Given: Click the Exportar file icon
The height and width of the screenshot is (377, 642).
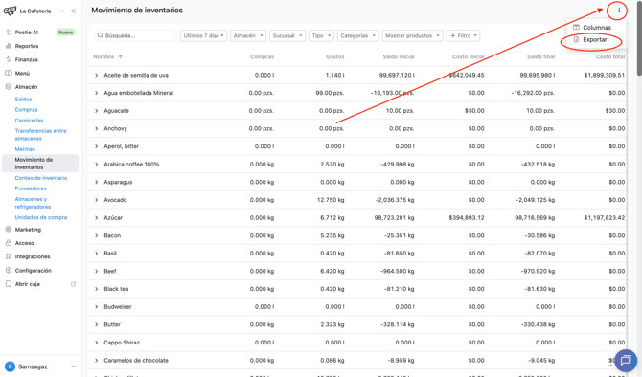Looking at the screenshot, I should pos(576,39).
